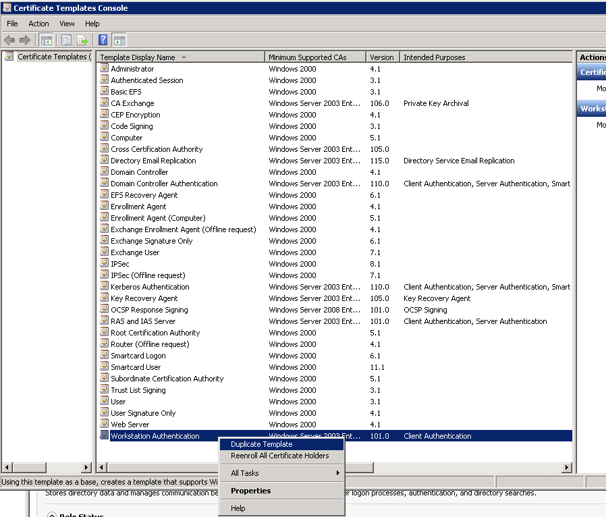Toggle the Show/Hide Action Pane toolbar icon
The width and height of the screenshot is (606, 517).
pos(119,40)
